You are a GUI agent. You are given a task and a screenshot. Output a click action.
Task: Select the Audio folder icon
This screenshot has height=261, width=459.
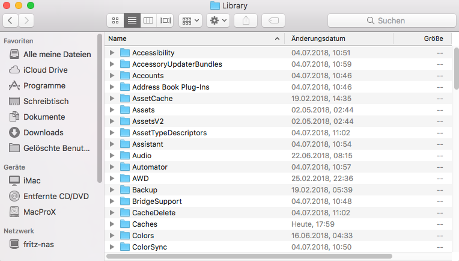(125, 156)
